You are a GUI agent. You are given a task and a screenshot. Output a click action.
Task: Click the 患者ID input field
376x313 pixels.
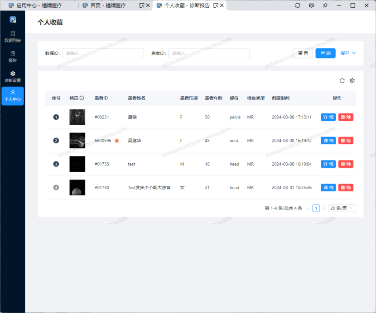[208, 53]
